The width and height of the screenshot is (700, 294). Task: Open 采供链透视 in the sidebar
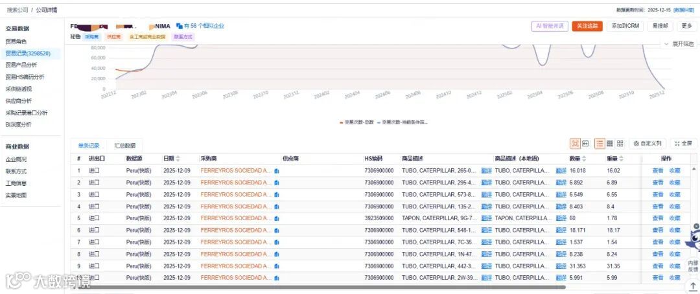pyautogui.click(x=18, y=89)
